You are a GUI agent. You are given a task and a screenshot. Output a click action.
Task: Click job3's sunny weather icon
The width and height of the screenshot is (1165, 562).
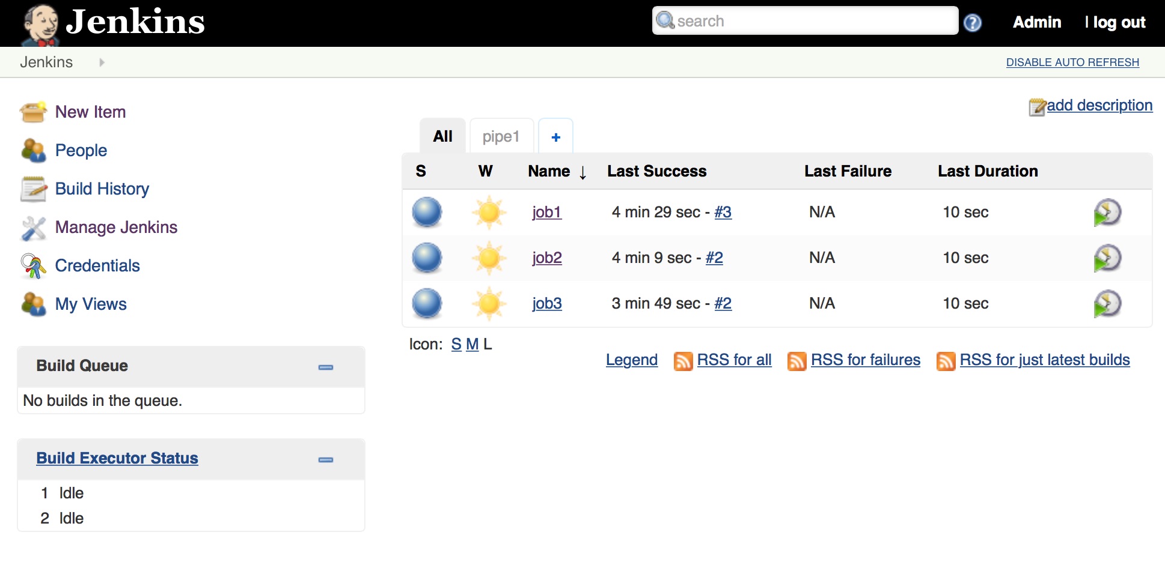click(x=489, y=303)
